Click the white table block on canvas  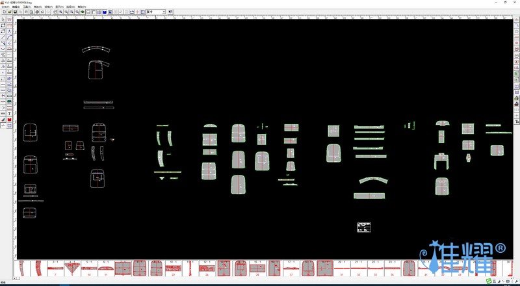(364, 227)
